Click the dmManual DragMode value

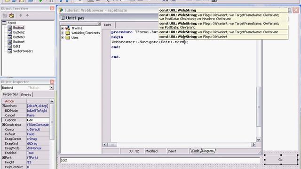coord(34,148)
